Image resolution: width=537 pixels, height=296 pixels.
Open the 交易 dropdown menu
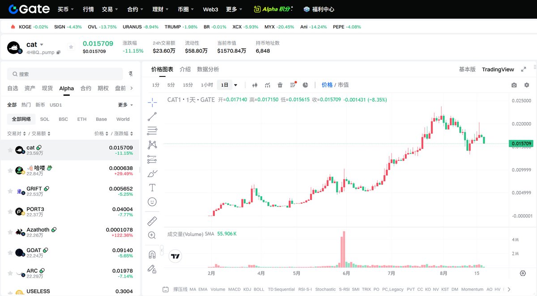(110, 9)
